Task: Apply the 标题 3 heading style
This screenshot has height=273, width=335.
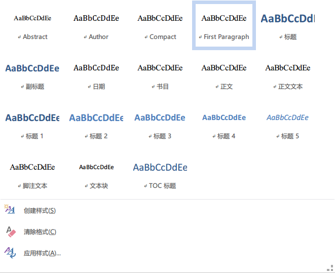Action: coord(160,125)
